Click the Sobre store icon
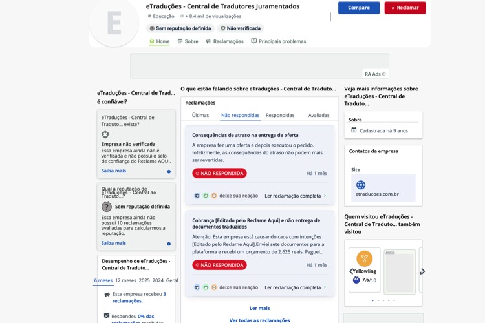 click(x=180, y=41)
